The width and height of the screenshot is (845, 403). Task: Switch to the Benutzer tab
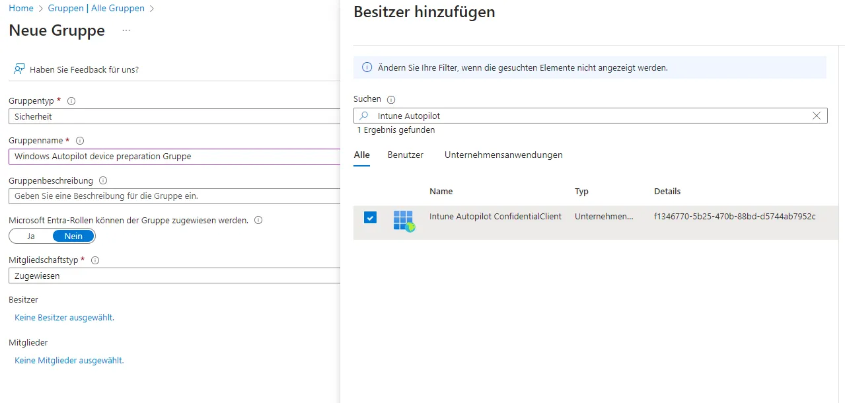(405, 155)
